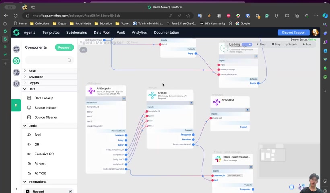Image resolution: width=330 pixels, height=193 pixels.
Task: Click the browser address bar URL
Action: click(x=76, y=16)
